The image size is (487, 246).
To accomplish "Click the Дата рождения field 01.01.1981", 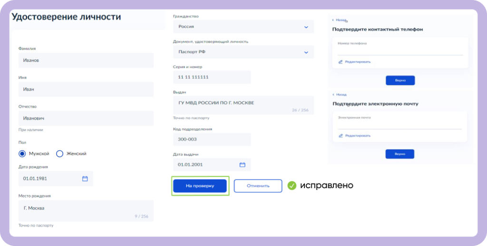I will (x=56, y=179).
